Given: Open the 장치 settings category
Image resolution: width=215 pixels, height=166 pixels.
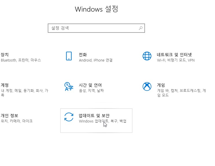Looking at the screenshot, I should click(x=5, y=55).
